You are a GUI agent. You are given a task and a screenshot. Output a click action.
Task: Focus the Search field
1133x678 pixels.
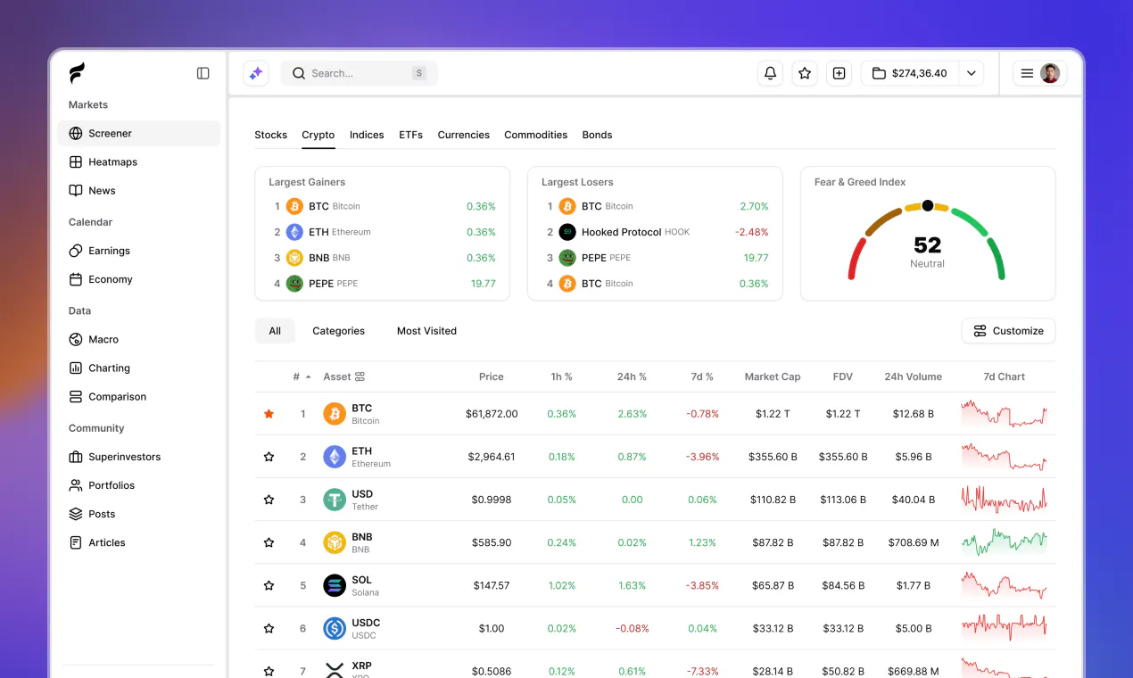(x=360, y=73)
